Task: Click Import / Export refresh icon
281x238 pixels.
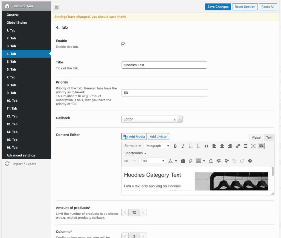Action: [7, 164]
